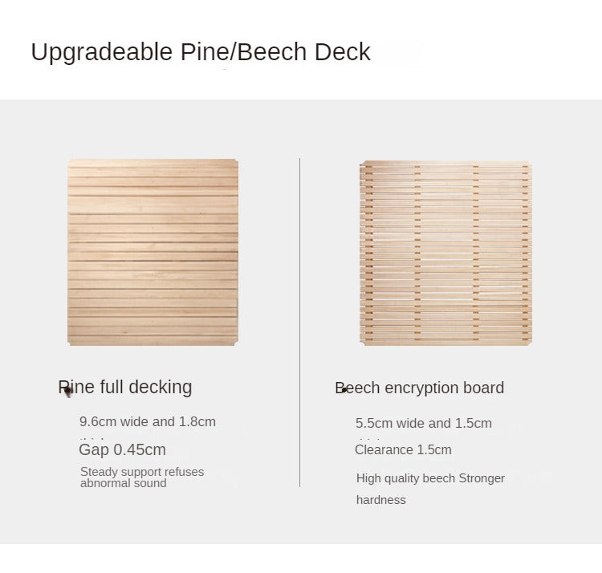Click the "Steady support refuses" text line

[142, 472]
